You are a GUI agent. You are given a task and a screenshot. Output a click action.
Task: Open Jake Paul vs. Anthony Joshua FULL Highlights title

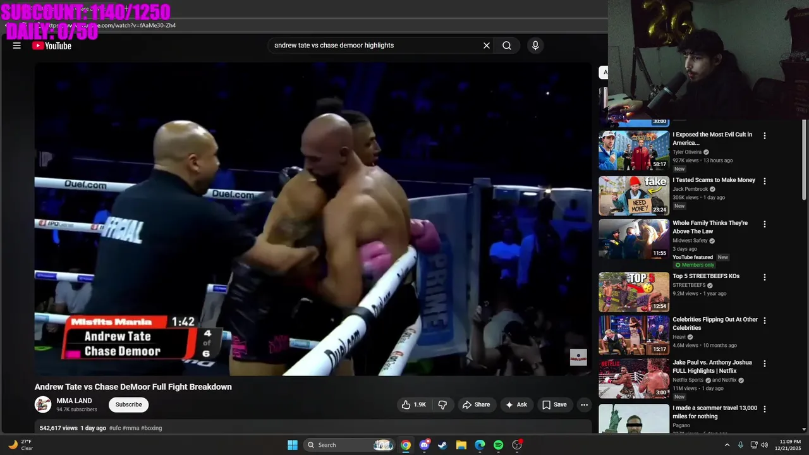712,367
